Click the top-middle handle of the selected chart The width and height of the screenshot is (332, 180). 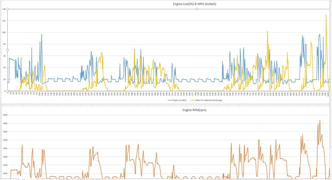point(197,9)
